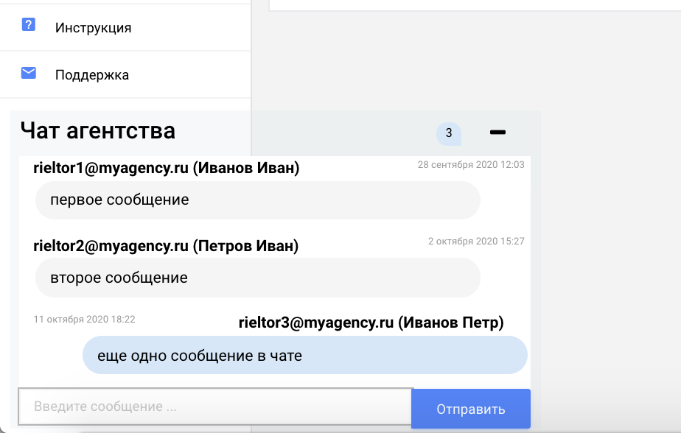Select sender rieltor3@myagency.ru (Иванов Петр)
Image resolution: width=681 pixels, height=433 pixels.
(x=371, y=323)
